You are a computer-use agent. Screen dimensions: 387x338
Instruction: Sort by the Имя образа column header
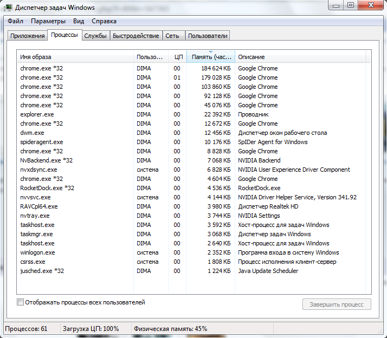point(75,57)
